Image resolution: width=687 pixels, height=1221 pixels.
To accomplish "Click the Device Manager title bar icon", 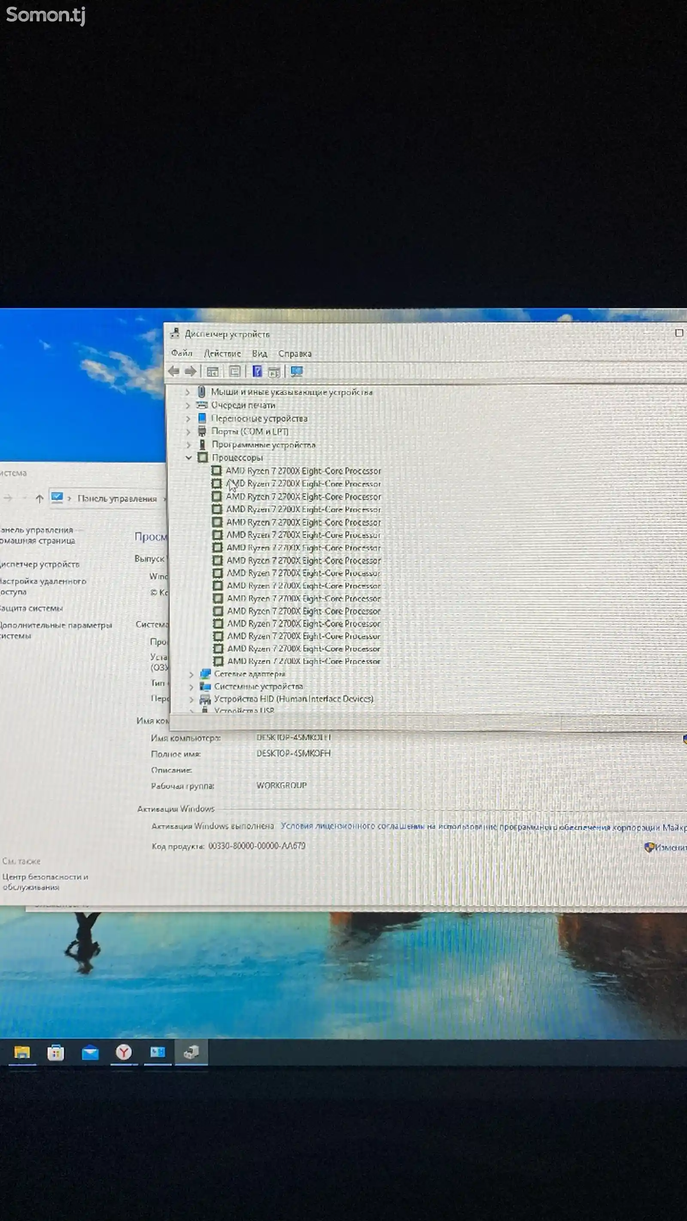I will 175,333.
